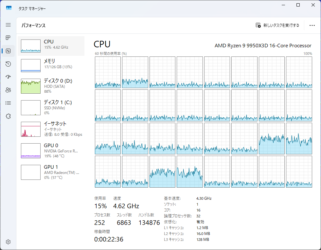Click the Ethernet red throughput thumbnail

click(x=31, y=129)
